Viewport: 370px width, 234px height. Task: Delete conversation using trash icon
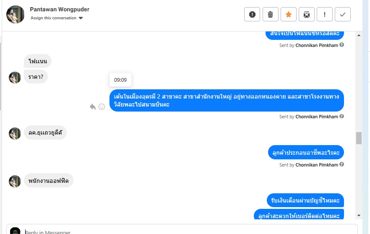pos(271,14)
